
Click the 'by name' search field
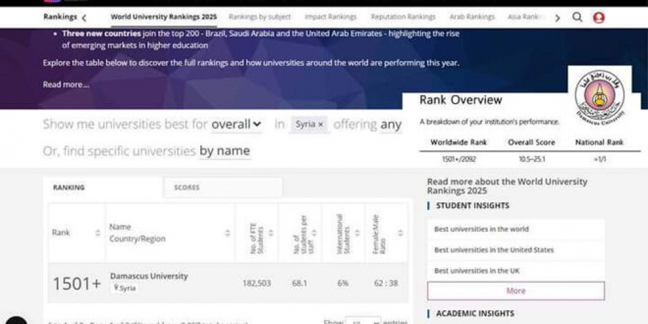coord(224,151)
